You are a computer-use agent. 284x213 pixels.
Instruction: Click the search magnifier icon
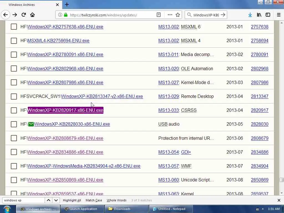(x=189, y=15)
